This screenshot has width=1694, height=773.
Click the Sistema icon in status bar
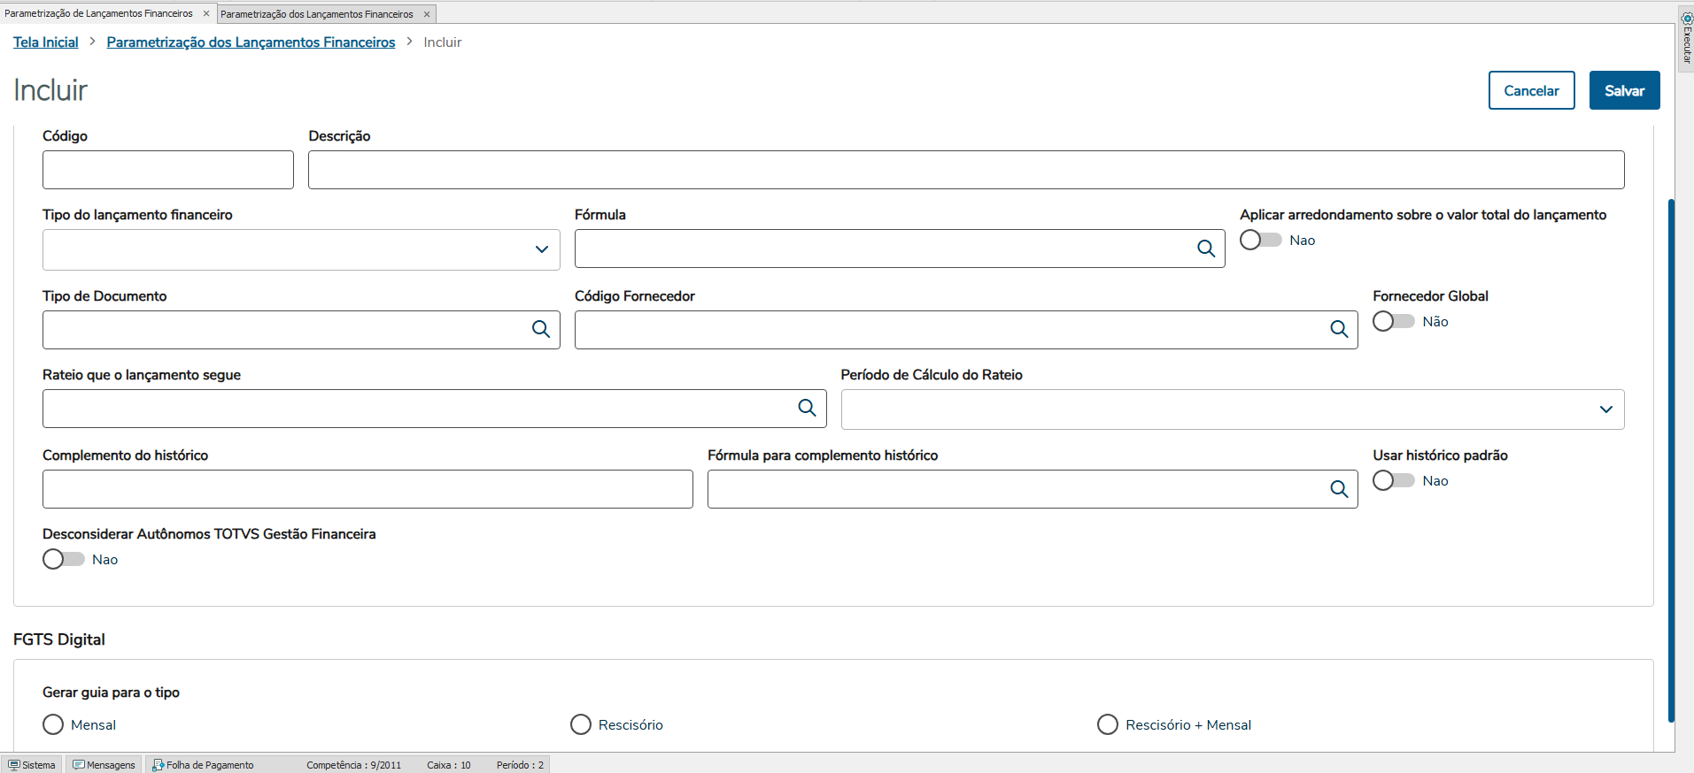point(14,765)
